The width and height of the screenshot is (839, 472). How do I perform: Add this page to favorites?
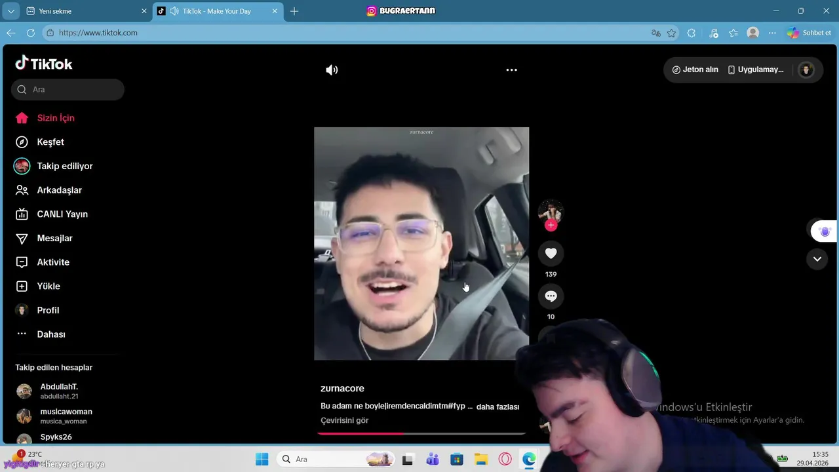(672, 33)
